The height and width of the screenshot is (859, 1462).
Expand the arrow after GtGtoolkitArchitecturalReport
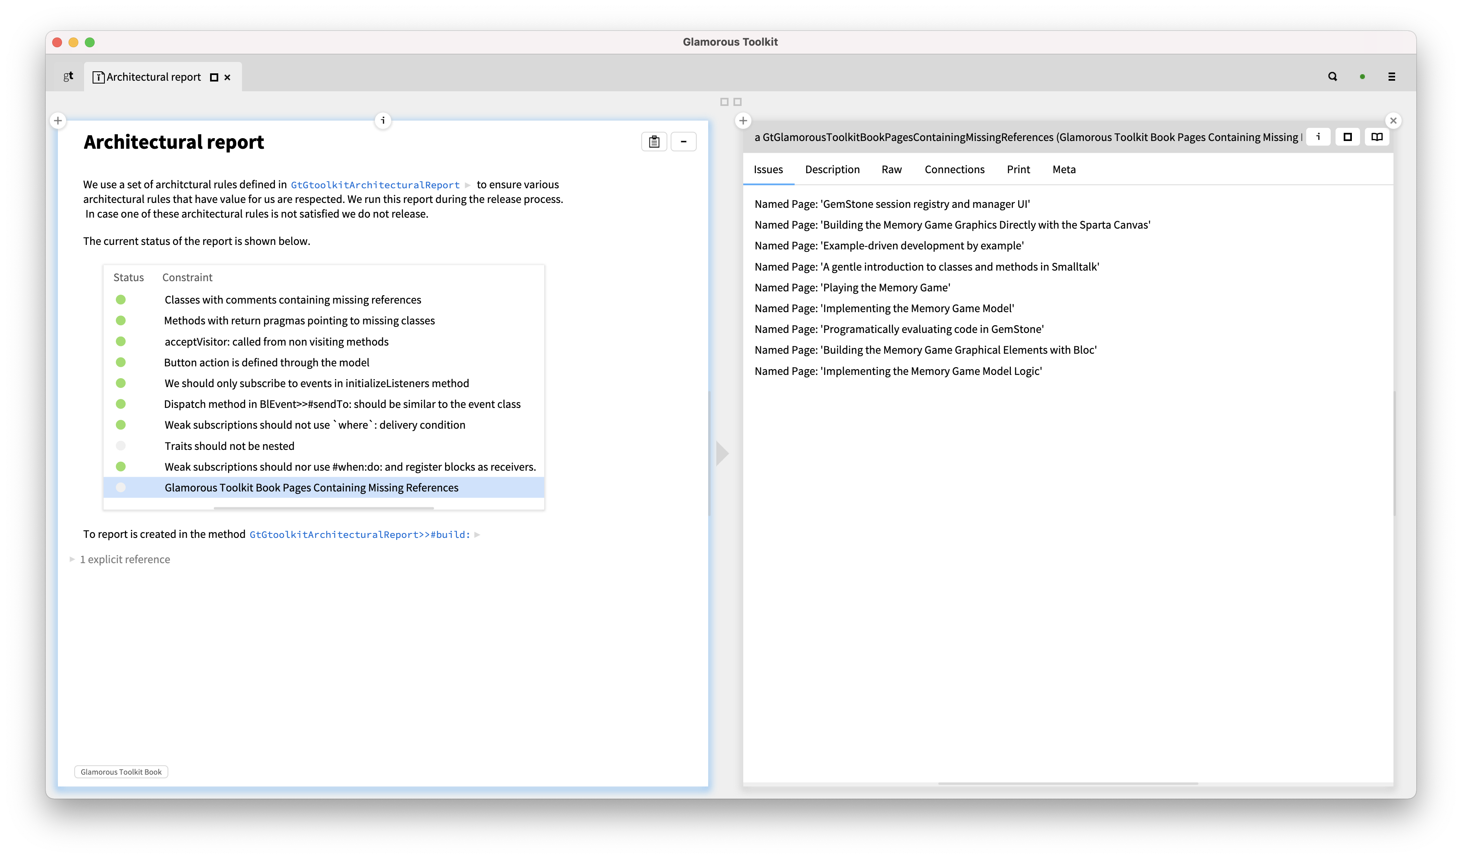(x=467, y=184)
